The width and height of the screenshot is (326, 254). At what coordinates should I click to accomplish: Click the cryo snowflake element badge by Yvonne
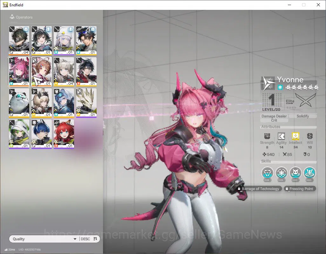(x=280, y=87)
